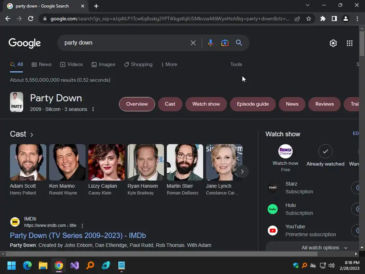Open a new browser tab
The height and width of the screenshot is (274, 365).
coord(96,6)
